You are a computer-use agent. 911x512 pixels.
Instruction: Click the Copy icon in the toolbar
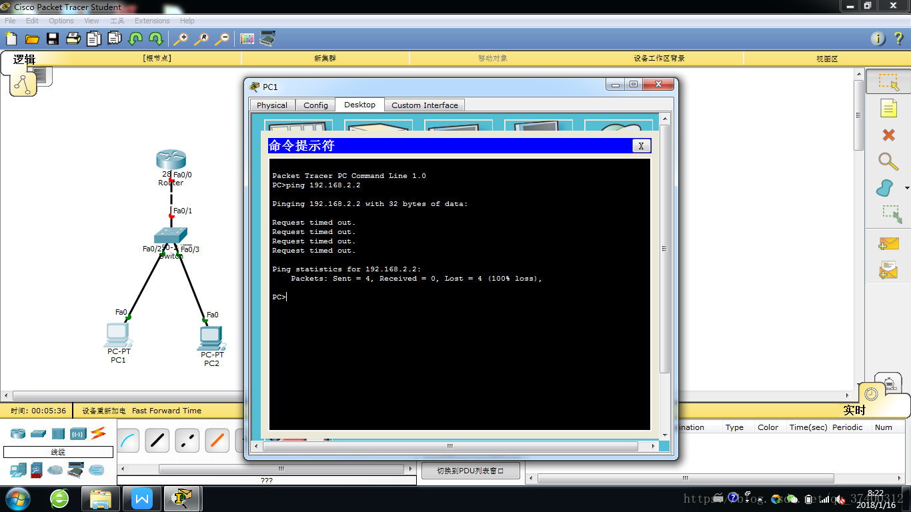coord(94,39)
